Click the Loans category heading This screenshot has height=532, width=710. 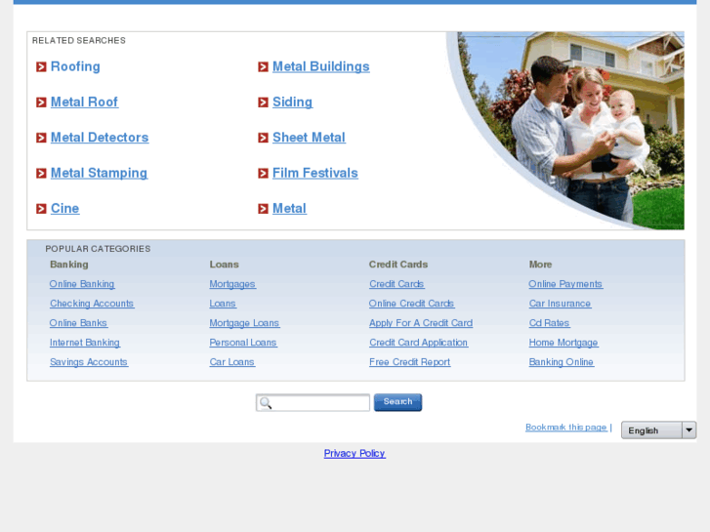224,265
